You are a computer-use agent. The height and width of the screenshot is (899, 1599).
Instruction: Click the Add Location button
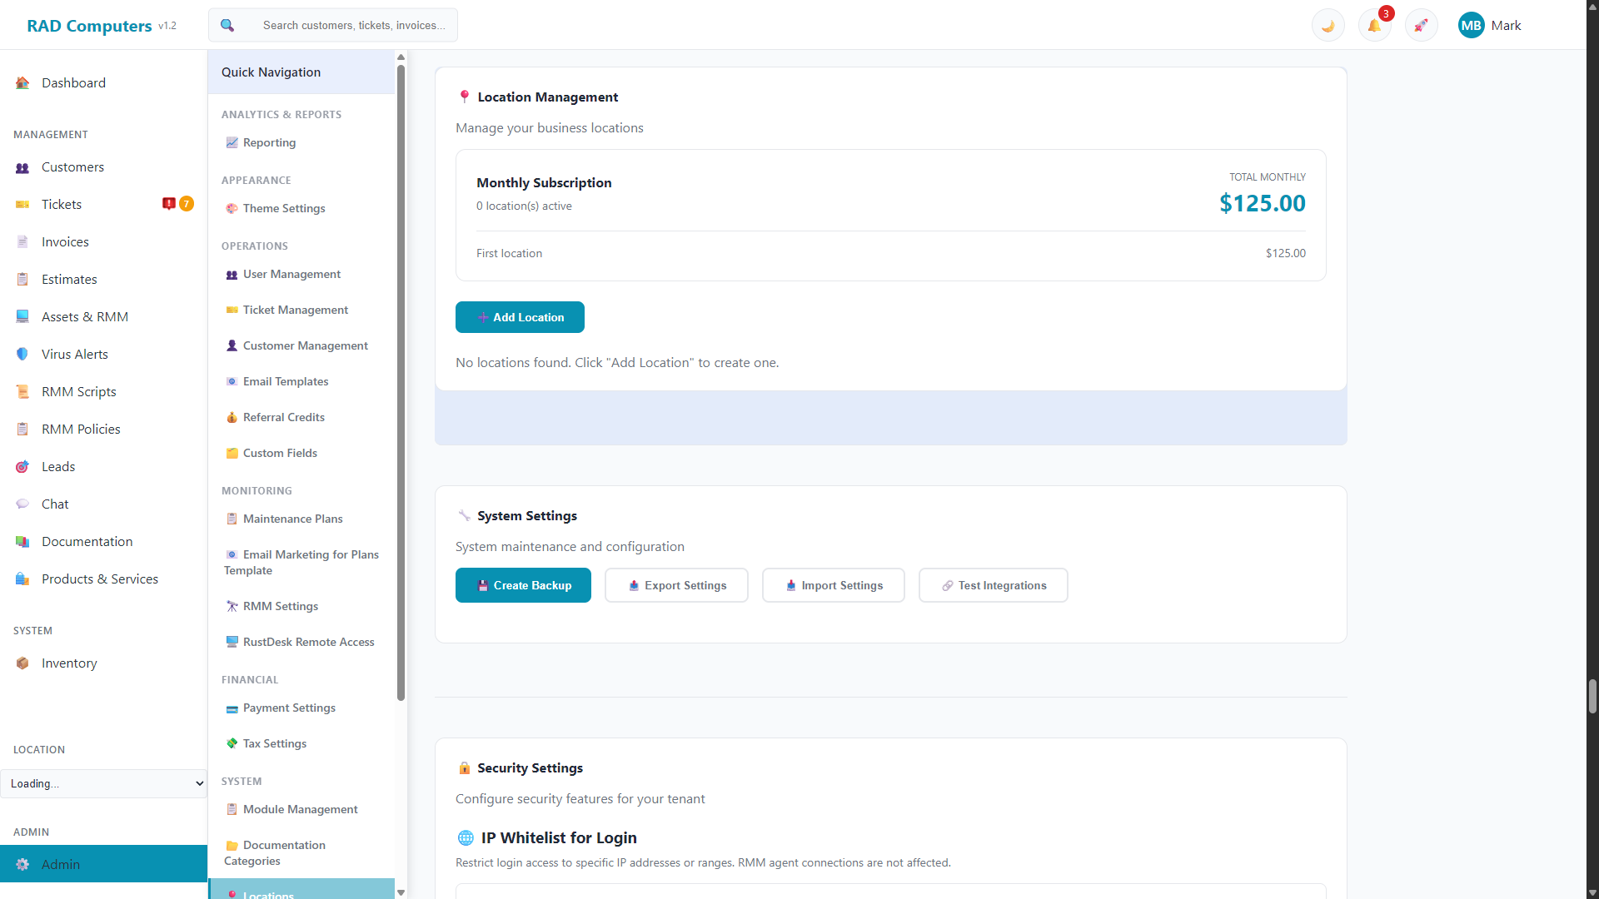pyautogui.click(x=520, y=317)
